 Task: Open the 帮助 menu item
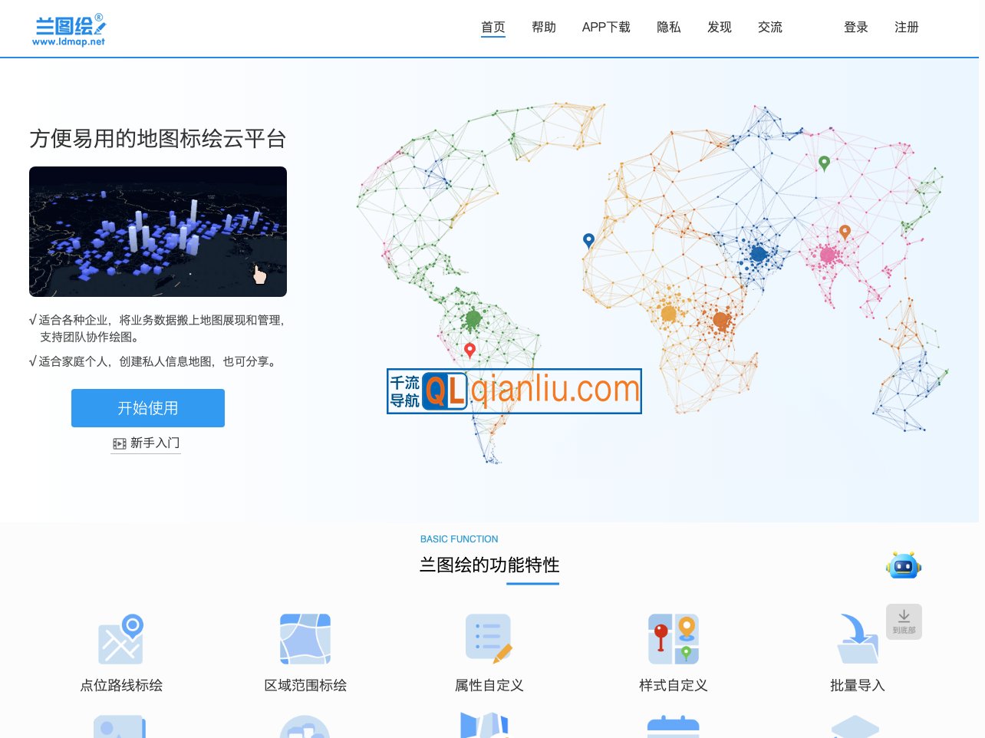coord(544,27)
